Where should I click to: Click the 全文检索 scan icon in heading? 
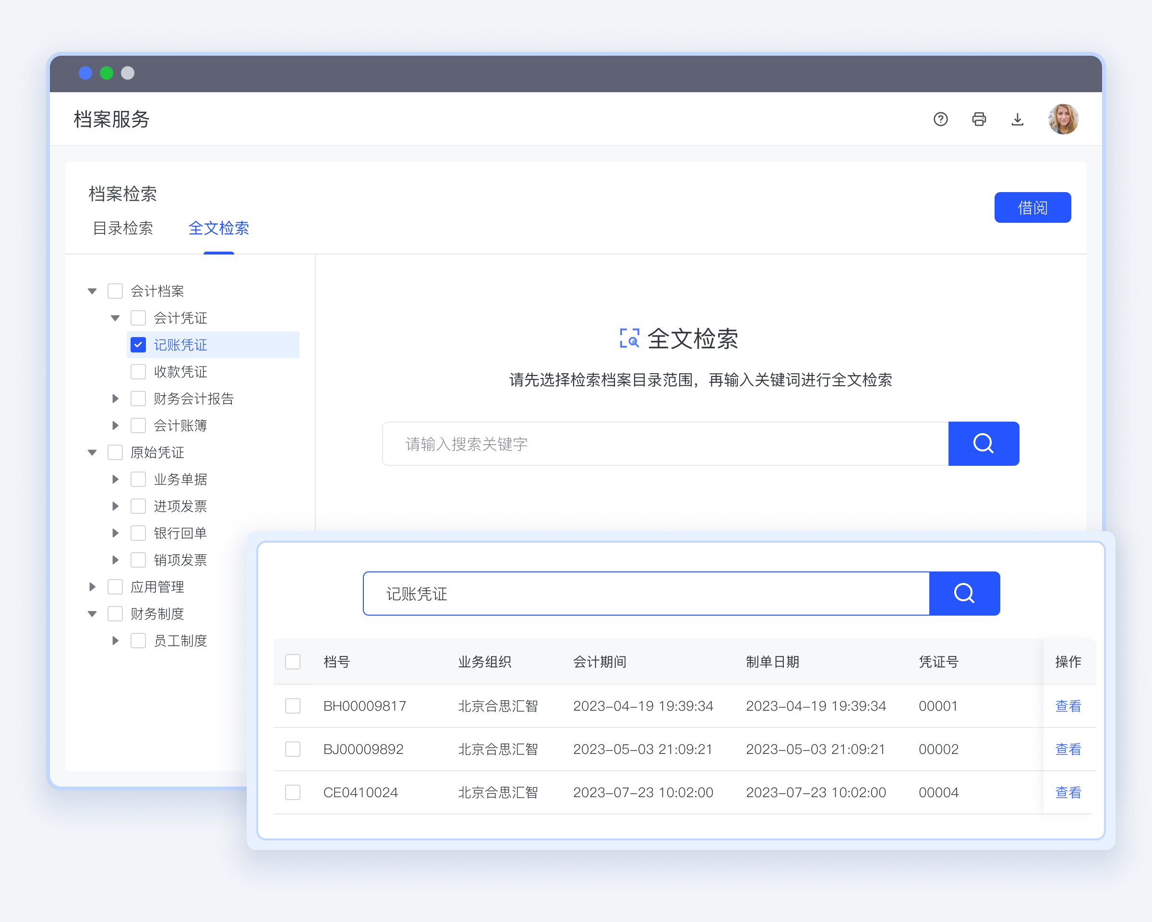point(629,339)
